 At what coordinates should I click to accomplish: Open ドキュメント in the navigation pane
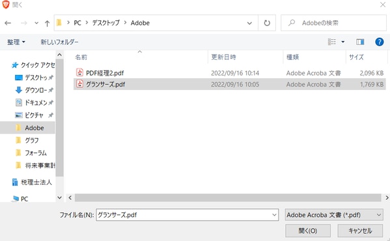click(x=36, y=102)
